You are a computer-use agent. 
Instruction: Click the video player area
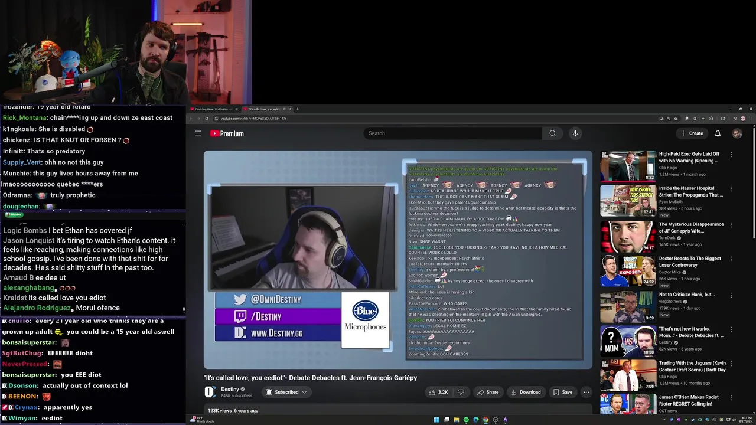[x=398, y=260]
